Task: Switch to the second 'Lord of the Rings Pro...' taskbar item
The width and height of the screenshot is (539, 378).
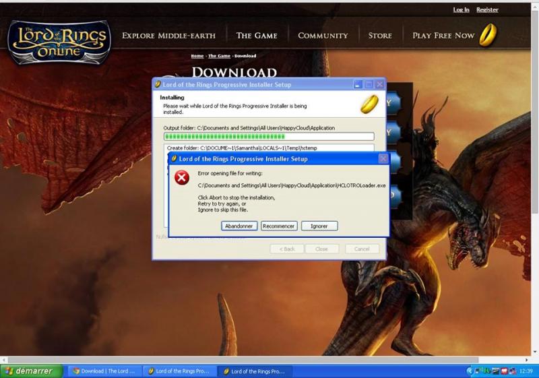Action: [x=255, y=371]
